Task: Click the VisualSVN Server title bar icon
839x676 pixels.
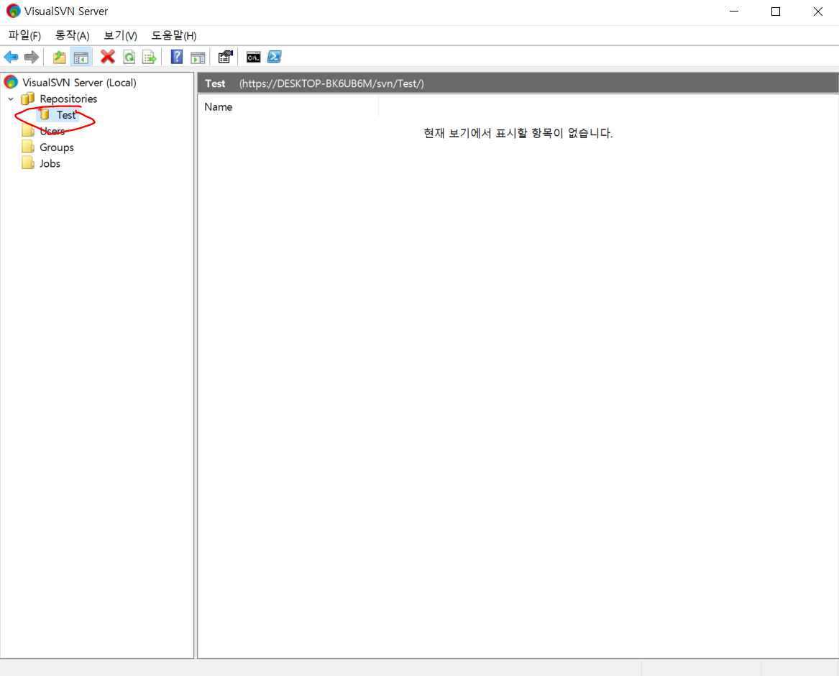Action: pyautogui.click(x=14, y=12)
